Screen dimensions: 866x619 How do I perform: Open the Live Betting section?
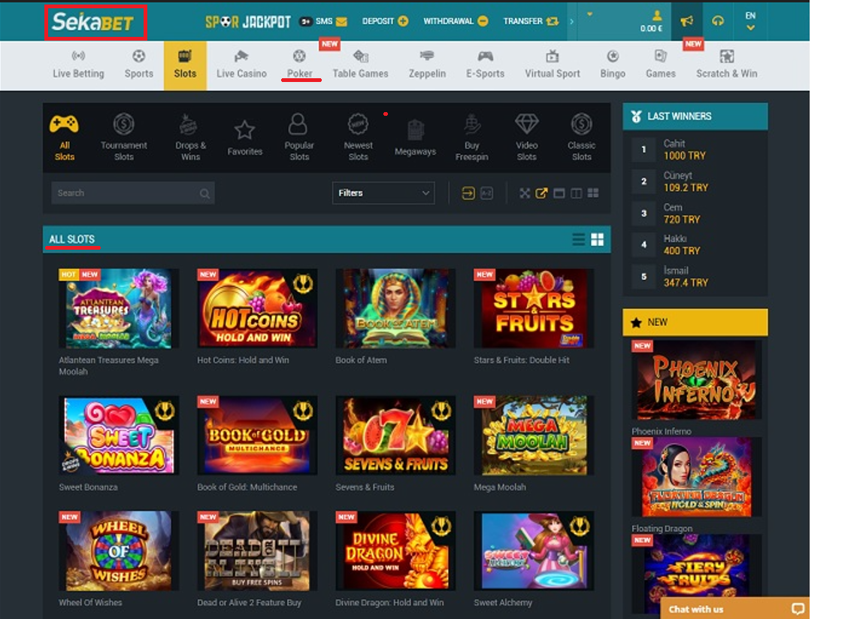tap(78, 65)
